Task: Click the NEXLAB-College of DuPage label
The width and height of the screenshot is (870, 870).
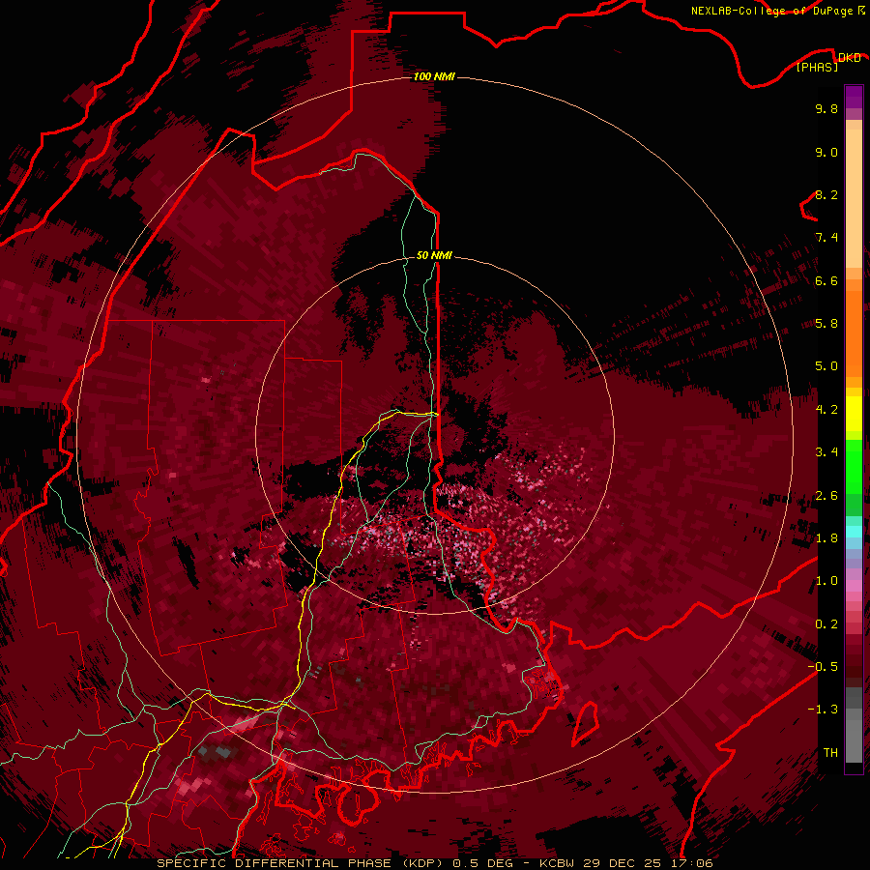Action: (x=772, y=11)
